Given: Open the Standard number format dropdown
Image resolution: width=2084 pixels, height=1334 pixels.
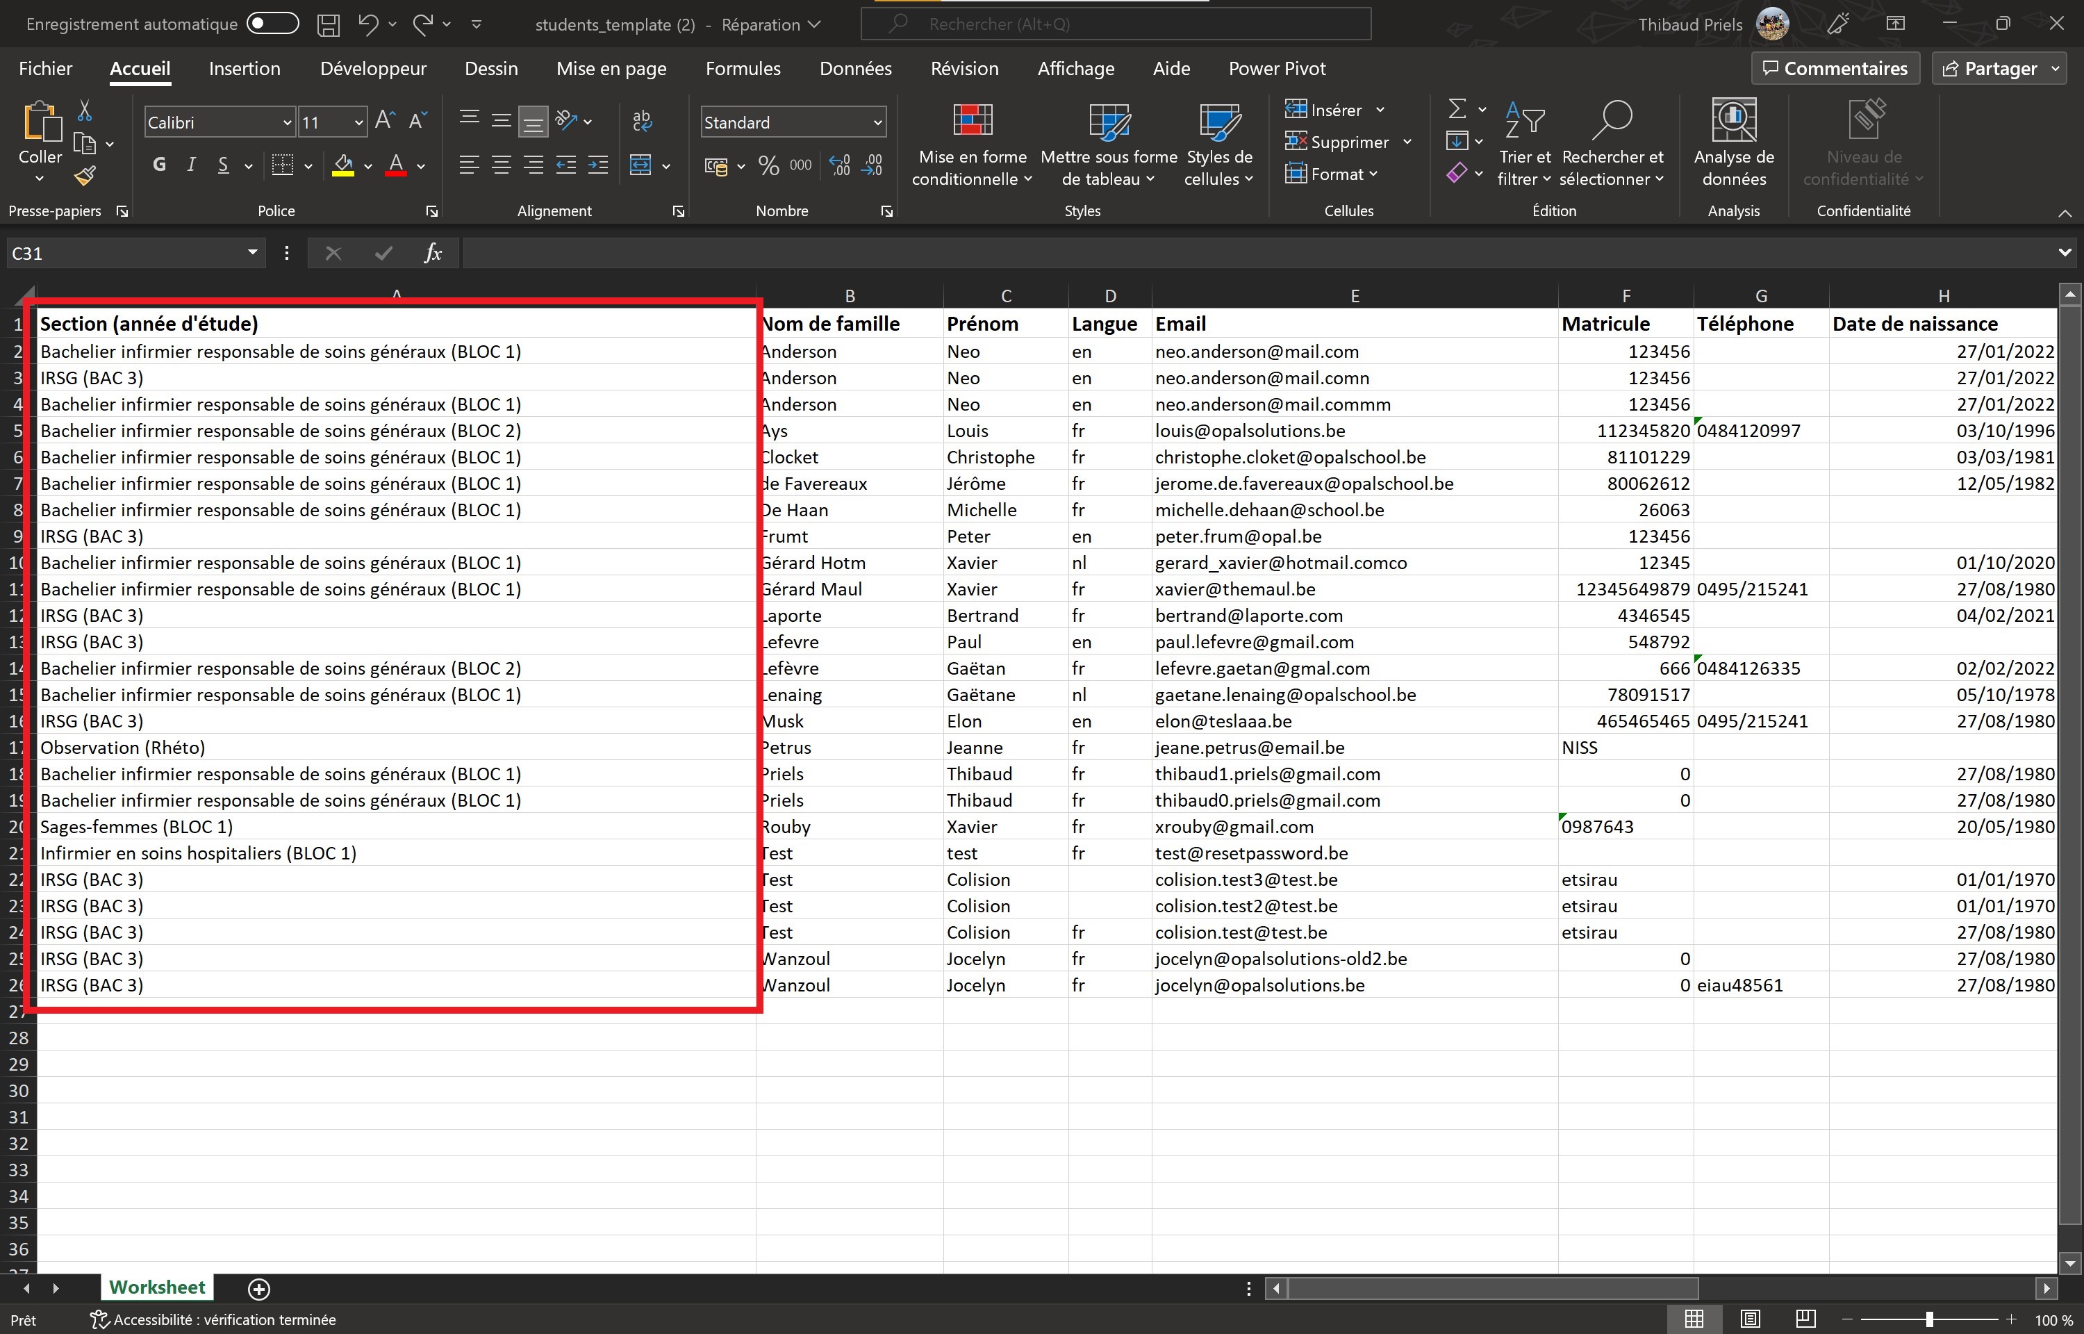Looking at the screenshot, I should [x=878, y=123].
